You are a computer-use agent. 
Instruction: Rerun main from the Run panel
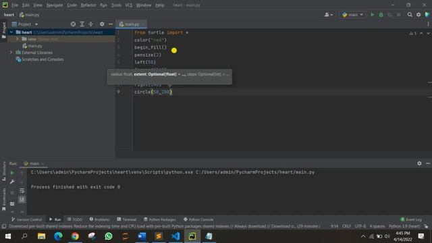tap(12, 173)
